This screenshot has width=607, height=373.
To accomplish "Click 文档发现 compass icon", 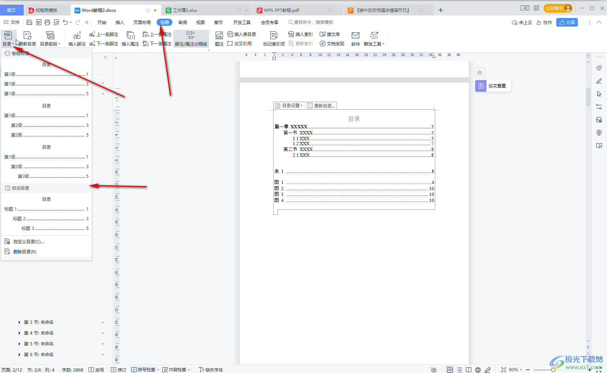I will [332, 43].
